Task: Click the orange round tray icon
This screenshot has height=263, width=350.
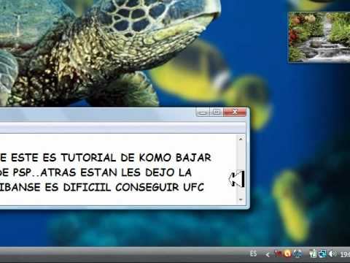Action: (287, 254)
